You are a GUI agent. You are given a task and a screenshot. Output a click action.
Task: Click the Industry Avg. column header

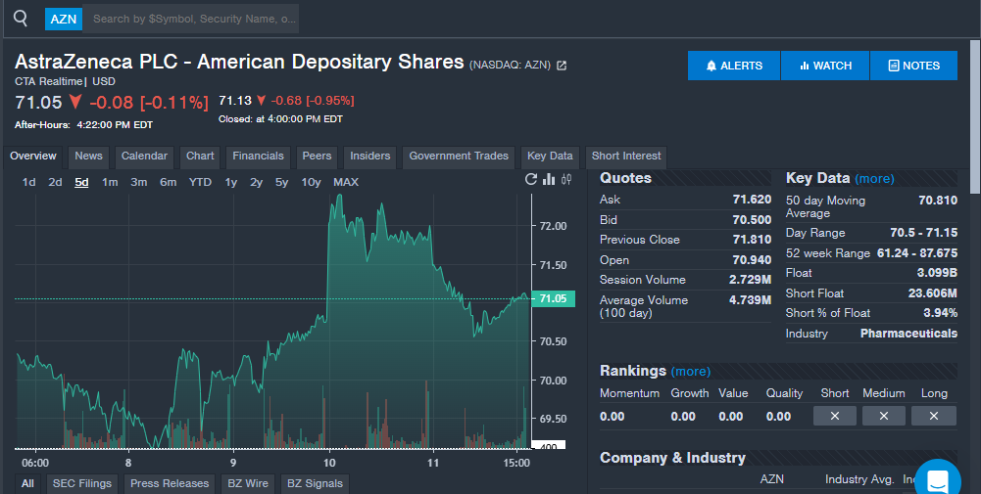click(860, 479)
